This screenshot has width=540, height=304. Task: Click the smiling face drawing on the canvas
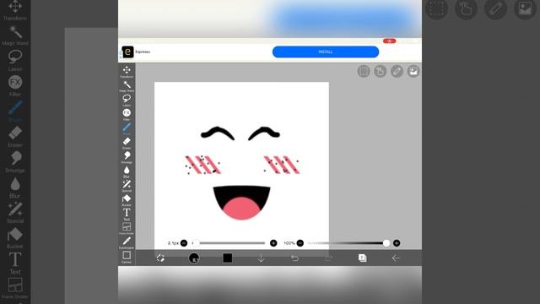(x=241, y=173)
